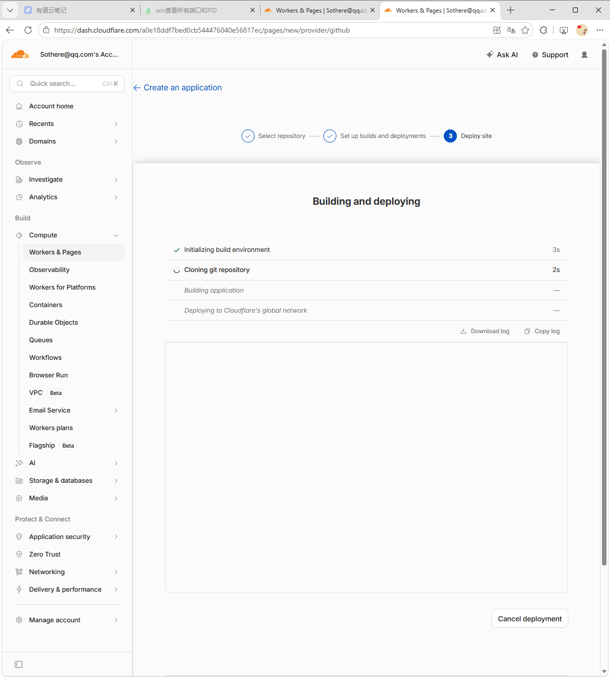Click the Download log icon
The width and height of the screenshot is (610, 678).
coord(463,331)
